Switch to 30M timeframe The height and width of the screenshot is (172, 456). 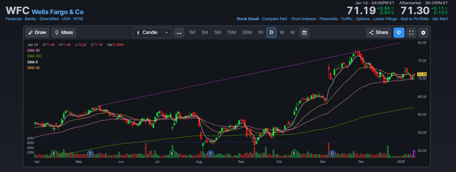247,32
